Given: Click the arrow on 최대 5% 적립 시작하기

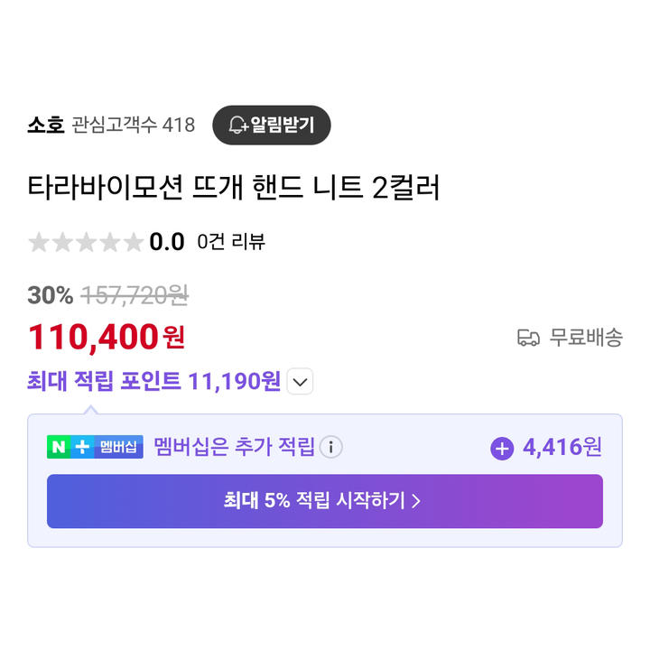Looking at the screenshot, I should pyautogui.click(x=416, y=501).
